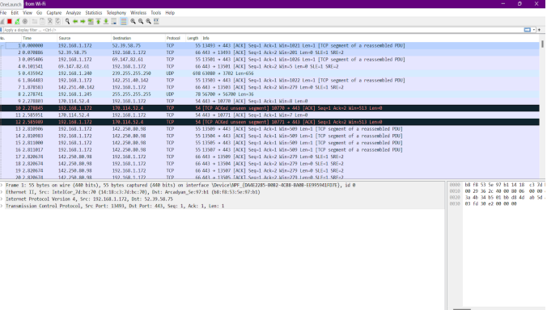Sort by the Time column header
This screenshot has width=547, height=310.
click(39, 38)
